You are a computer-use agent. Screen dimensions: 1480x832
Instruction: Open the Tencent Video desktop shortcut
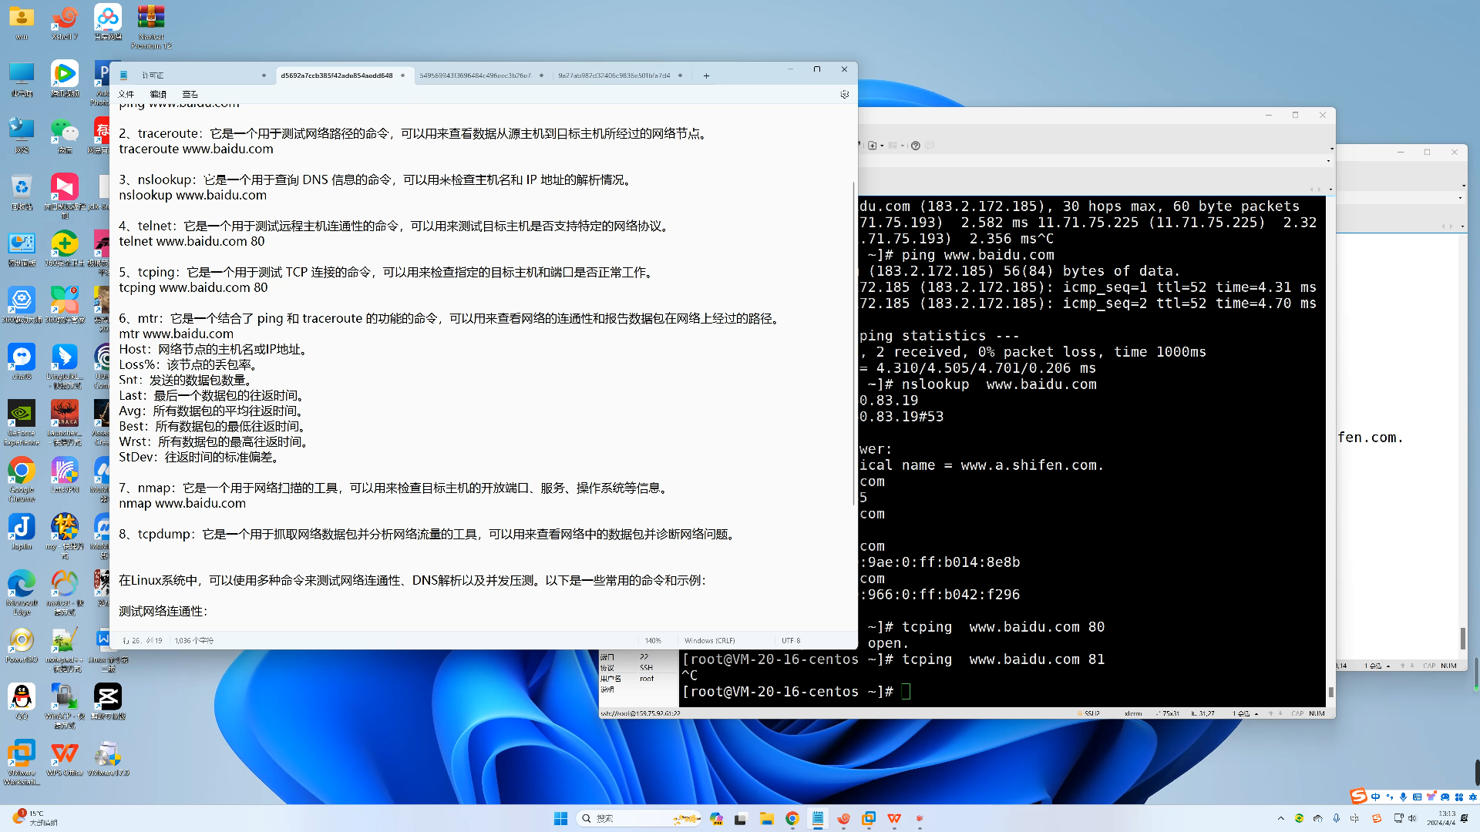(x=65, y=79)
